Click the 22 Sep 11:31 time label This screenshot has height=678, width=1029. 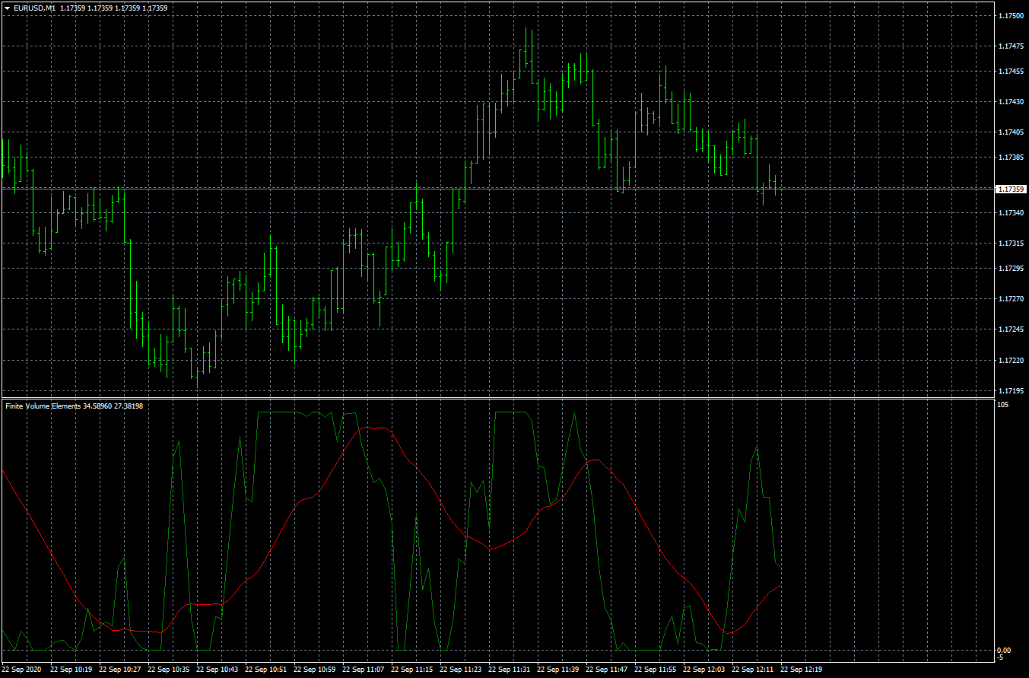click(x=510, y=670)
